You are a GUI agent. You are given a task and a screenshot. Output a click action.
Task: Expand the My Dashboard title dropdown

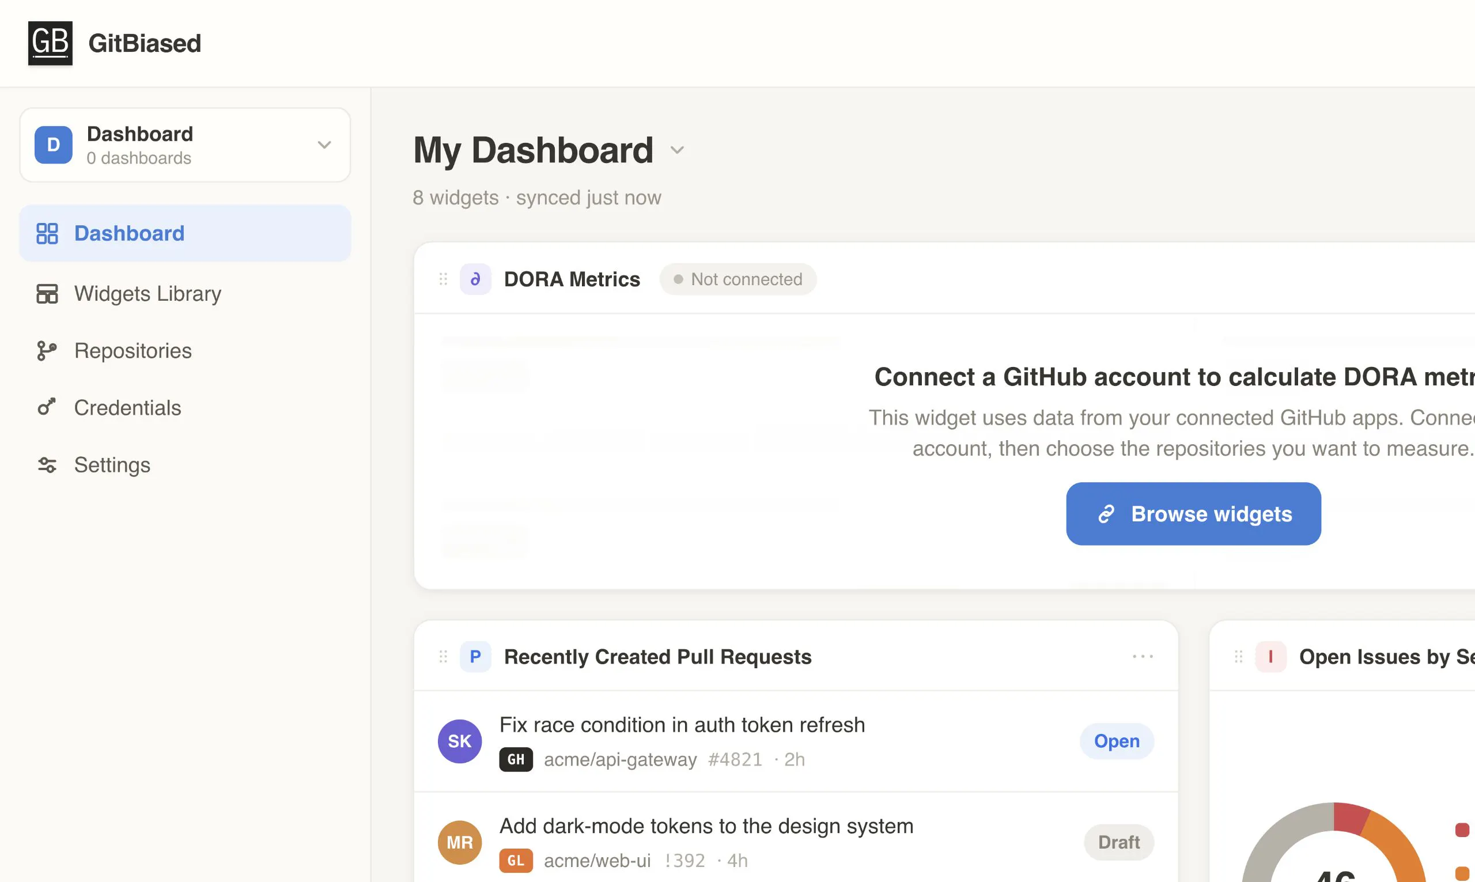point(678,150)
